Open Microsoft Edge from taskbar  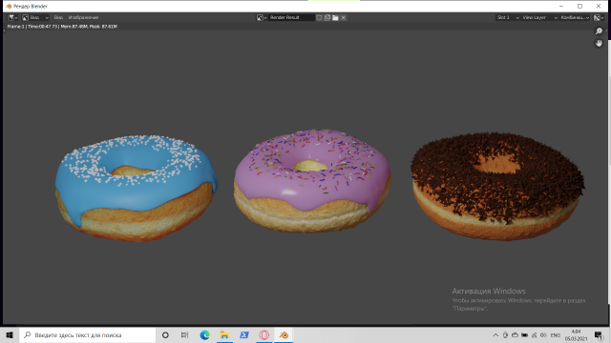point(204,334)
